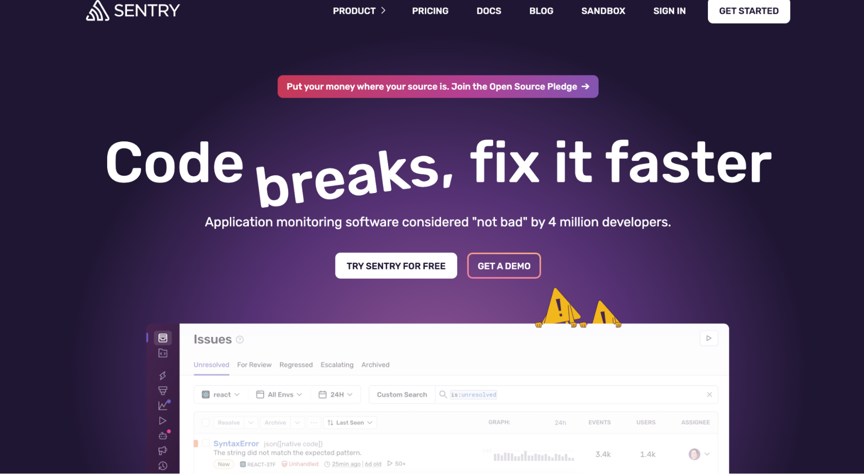864x474 pixels.
Task: Select the Unresolved issues tab
Action: pos(212,364)
